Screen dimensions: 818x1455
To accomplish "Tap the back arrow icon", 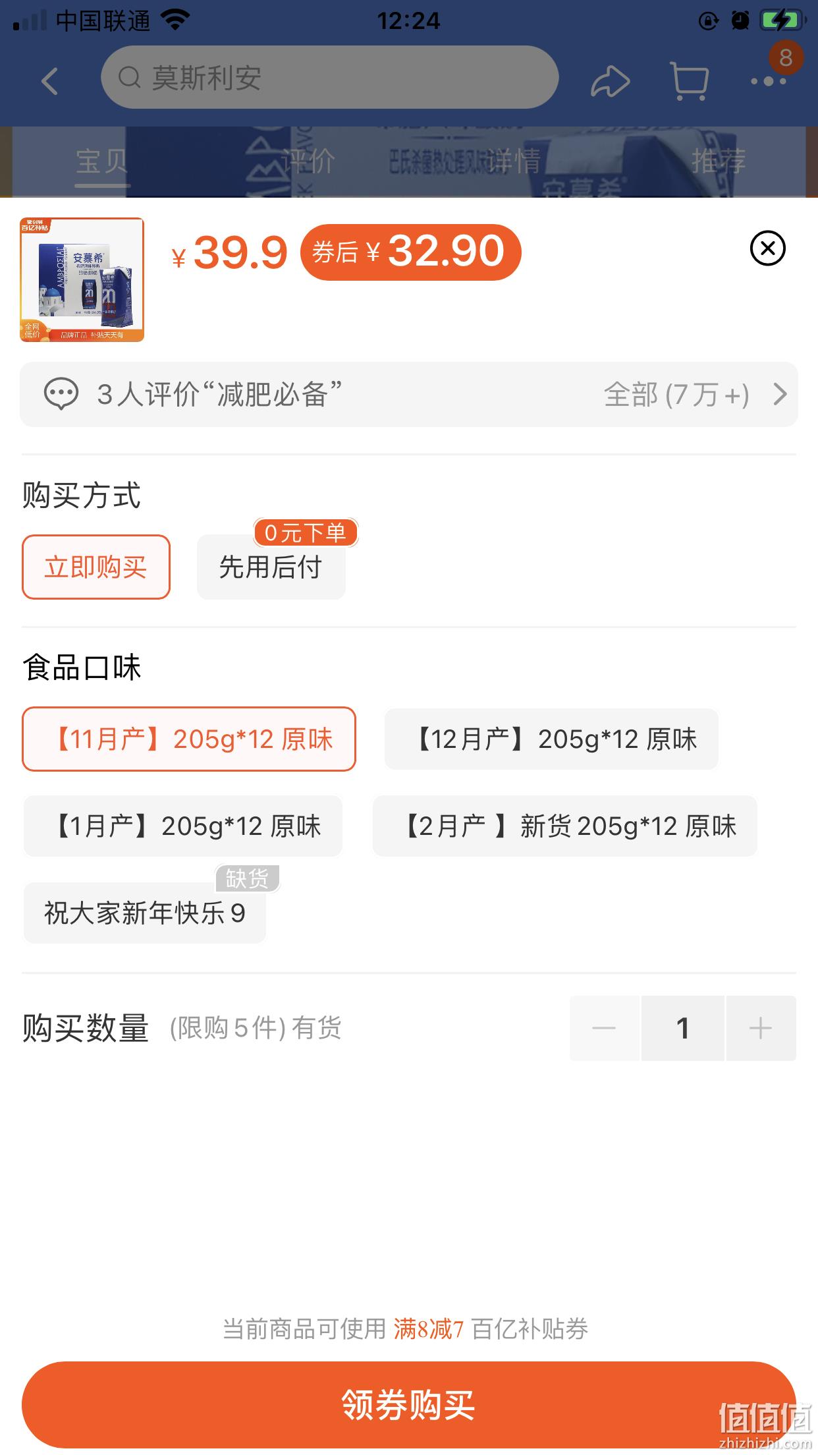I will click(50, 81).
